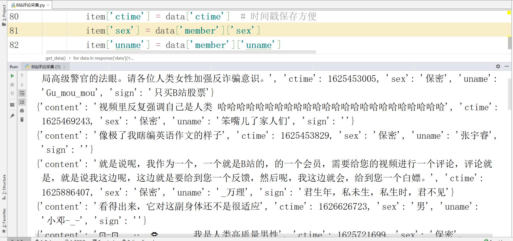Screen dimensions: 513x241
Task: Click the editor vertical scrollbar thumb
Action: click(509, 43)
